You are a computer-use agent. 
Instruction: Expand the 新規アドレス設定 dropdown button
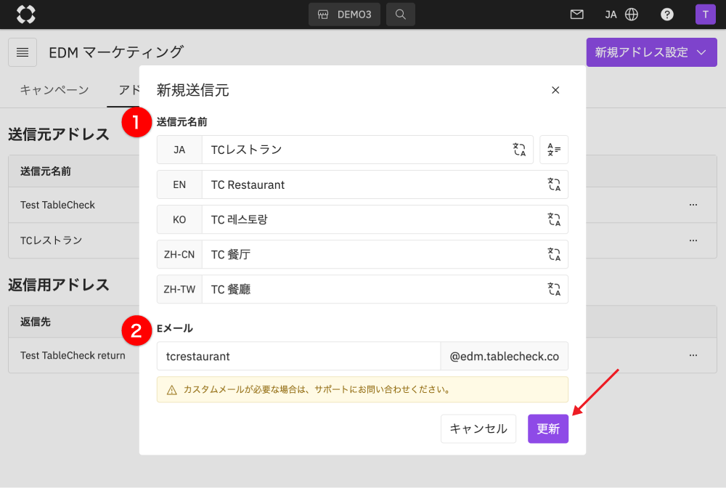[651, 52]
